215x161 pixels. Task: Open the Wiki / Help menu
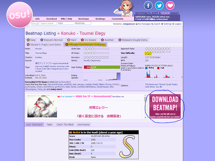click(66, 19)
